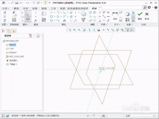Toggle Shade Closed Loops in Inspect group
Image resolution: width=159 pixels, height=119 pixels.
tap(133, 20)
